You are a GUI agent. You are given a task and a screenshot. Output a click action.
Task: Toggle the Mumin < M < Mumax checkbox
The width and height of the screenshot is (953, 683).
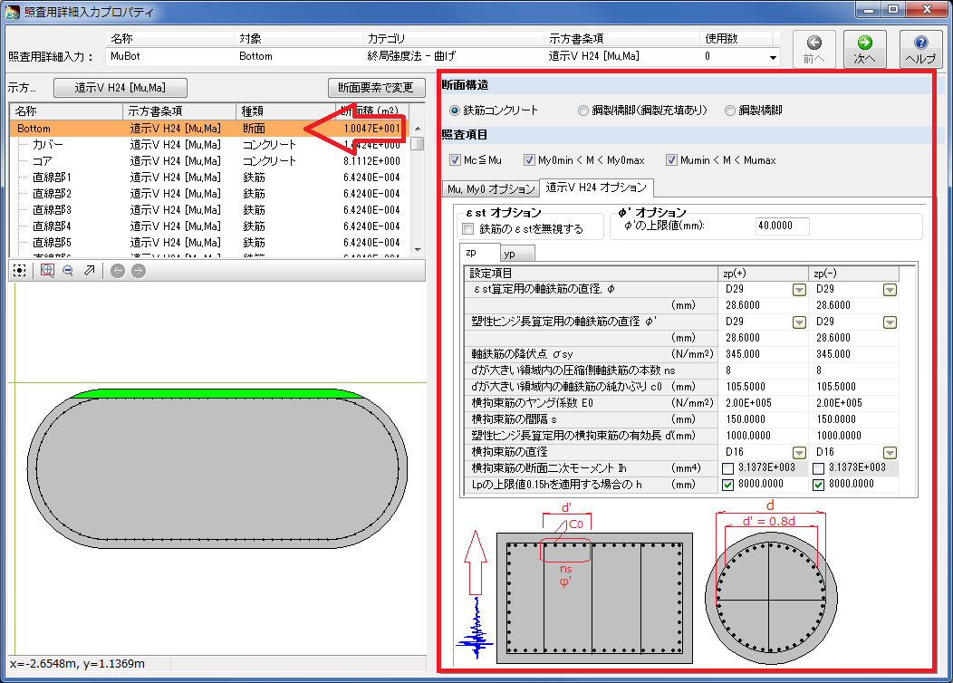671,160
